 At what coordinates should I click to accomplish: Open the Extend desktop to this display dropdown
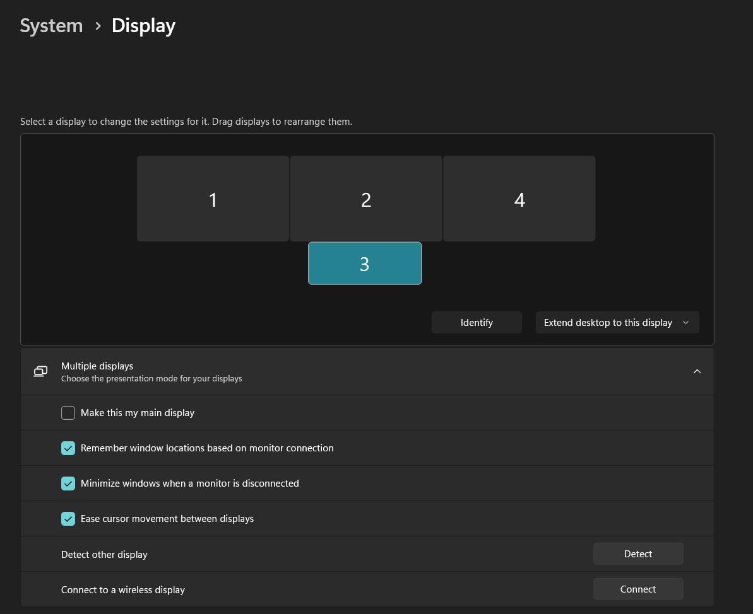coord(617,322)
